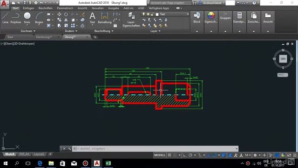Image resolution: width=298 pixels, height=168 pixels.
Task: Open the Eigenschaften color-wheel panel
Action: pos(211,18)
